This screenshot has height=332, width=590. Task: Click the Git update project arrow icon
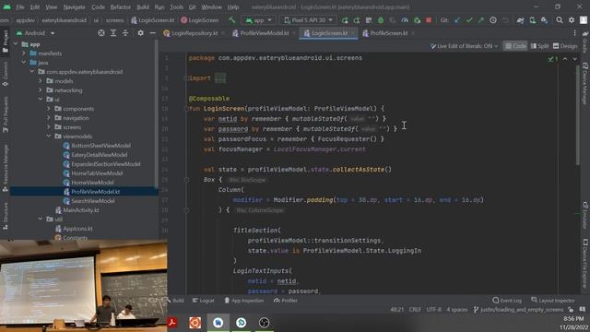(457, 20)
